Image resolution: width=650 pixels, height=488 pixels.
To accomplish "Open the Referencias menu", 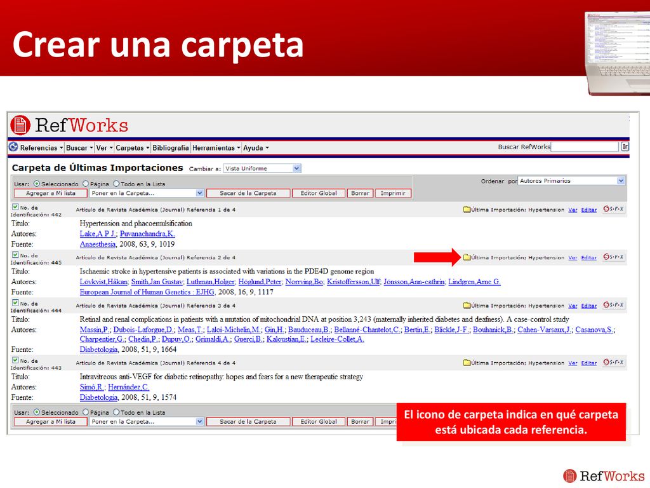I will pos(41,147).
